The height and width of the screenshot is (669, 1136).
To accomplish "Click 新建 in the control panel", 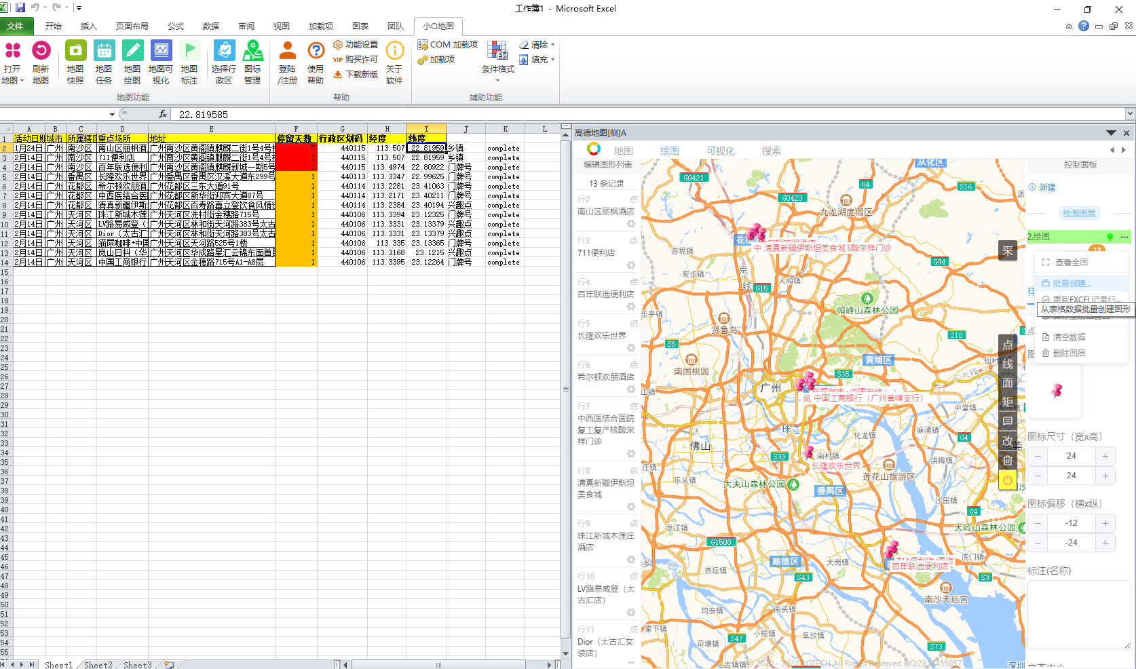I will [1042, 187].
